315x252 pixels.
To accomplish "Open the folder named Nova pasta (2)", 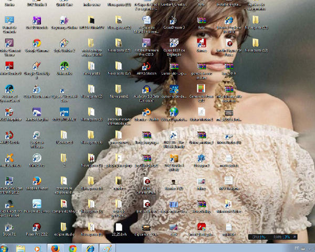I will click(91, 91).
